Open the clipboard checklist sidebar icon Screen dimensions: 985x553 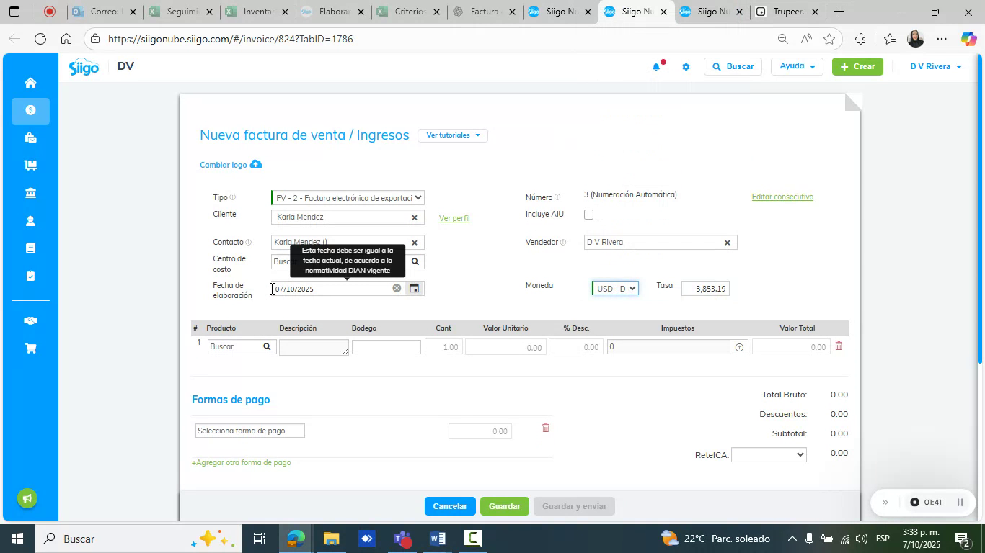point(30,276)
